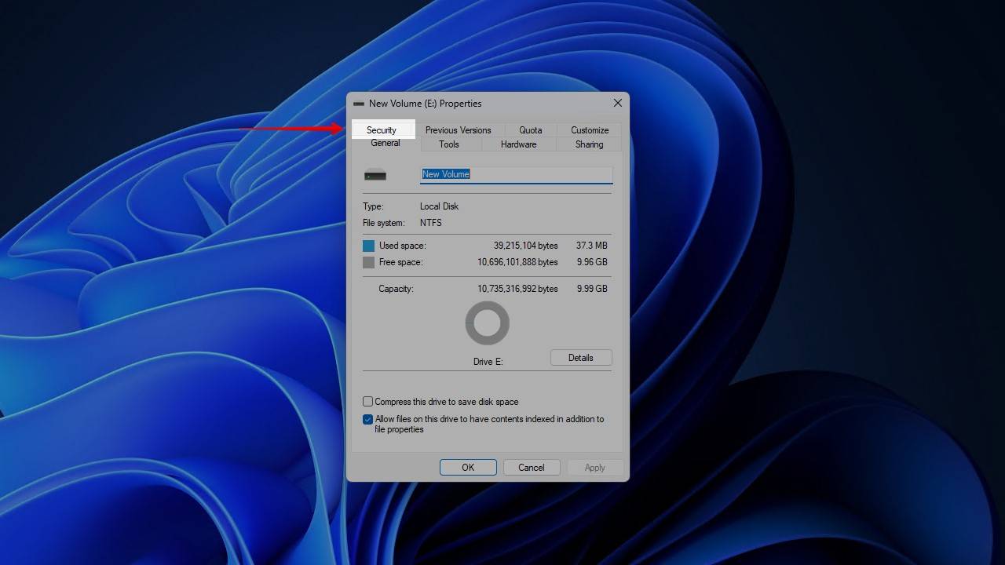Viewport: 1005px width, 565px height.
Task: Enable Compress this drive checkbox
Action: tap(367, 402)
